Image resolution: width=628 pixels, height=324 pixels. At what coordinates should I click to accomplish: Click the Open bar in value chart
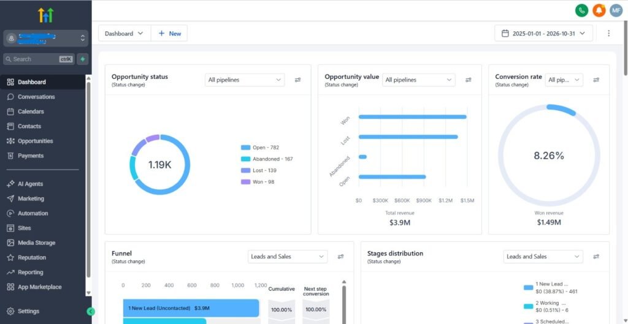coord(392,177)
